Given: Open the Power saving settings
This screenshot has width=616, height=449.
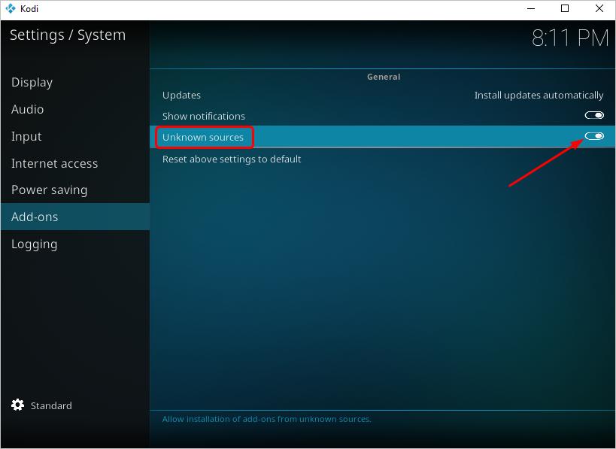Looking at the screenshot, I should click(49, 190).
